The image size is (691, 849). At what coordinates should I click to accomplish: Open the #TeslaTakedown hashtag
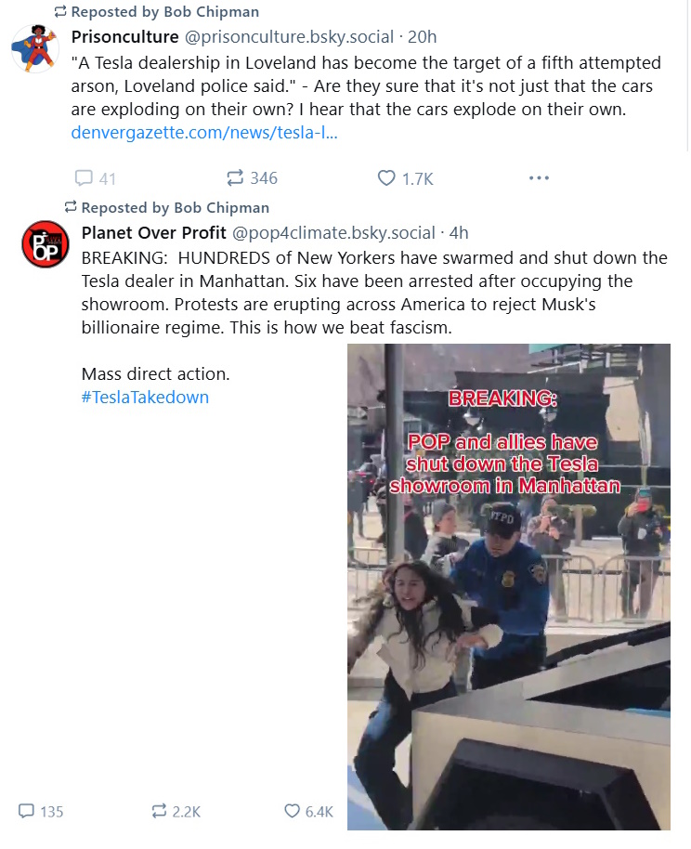coord(145,398)
